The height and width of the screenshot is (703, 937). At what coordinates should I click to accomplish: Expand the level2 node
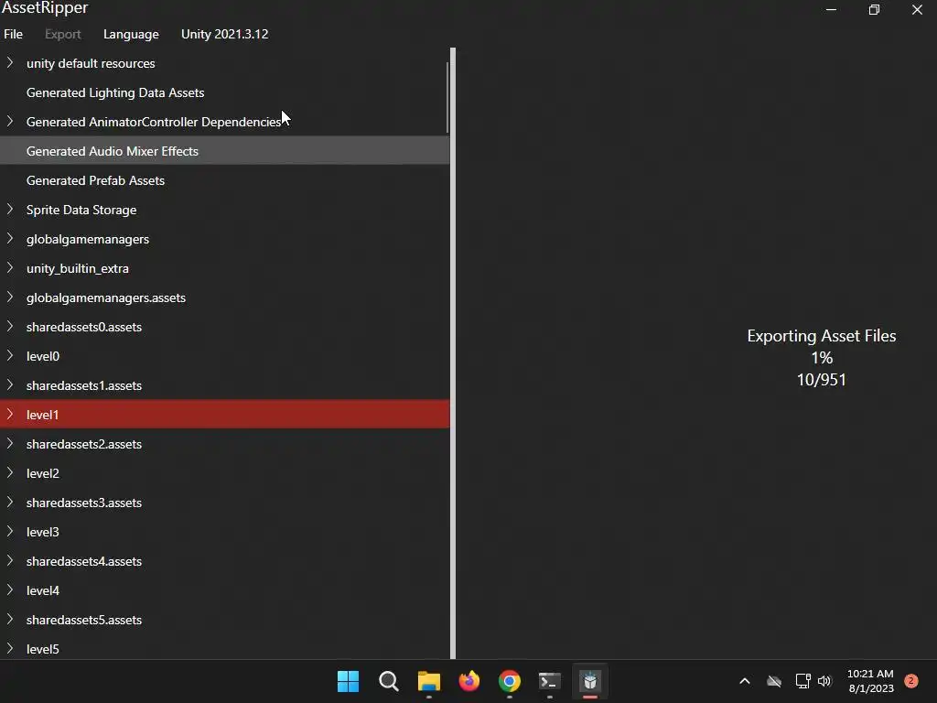[x=9, y=472]
